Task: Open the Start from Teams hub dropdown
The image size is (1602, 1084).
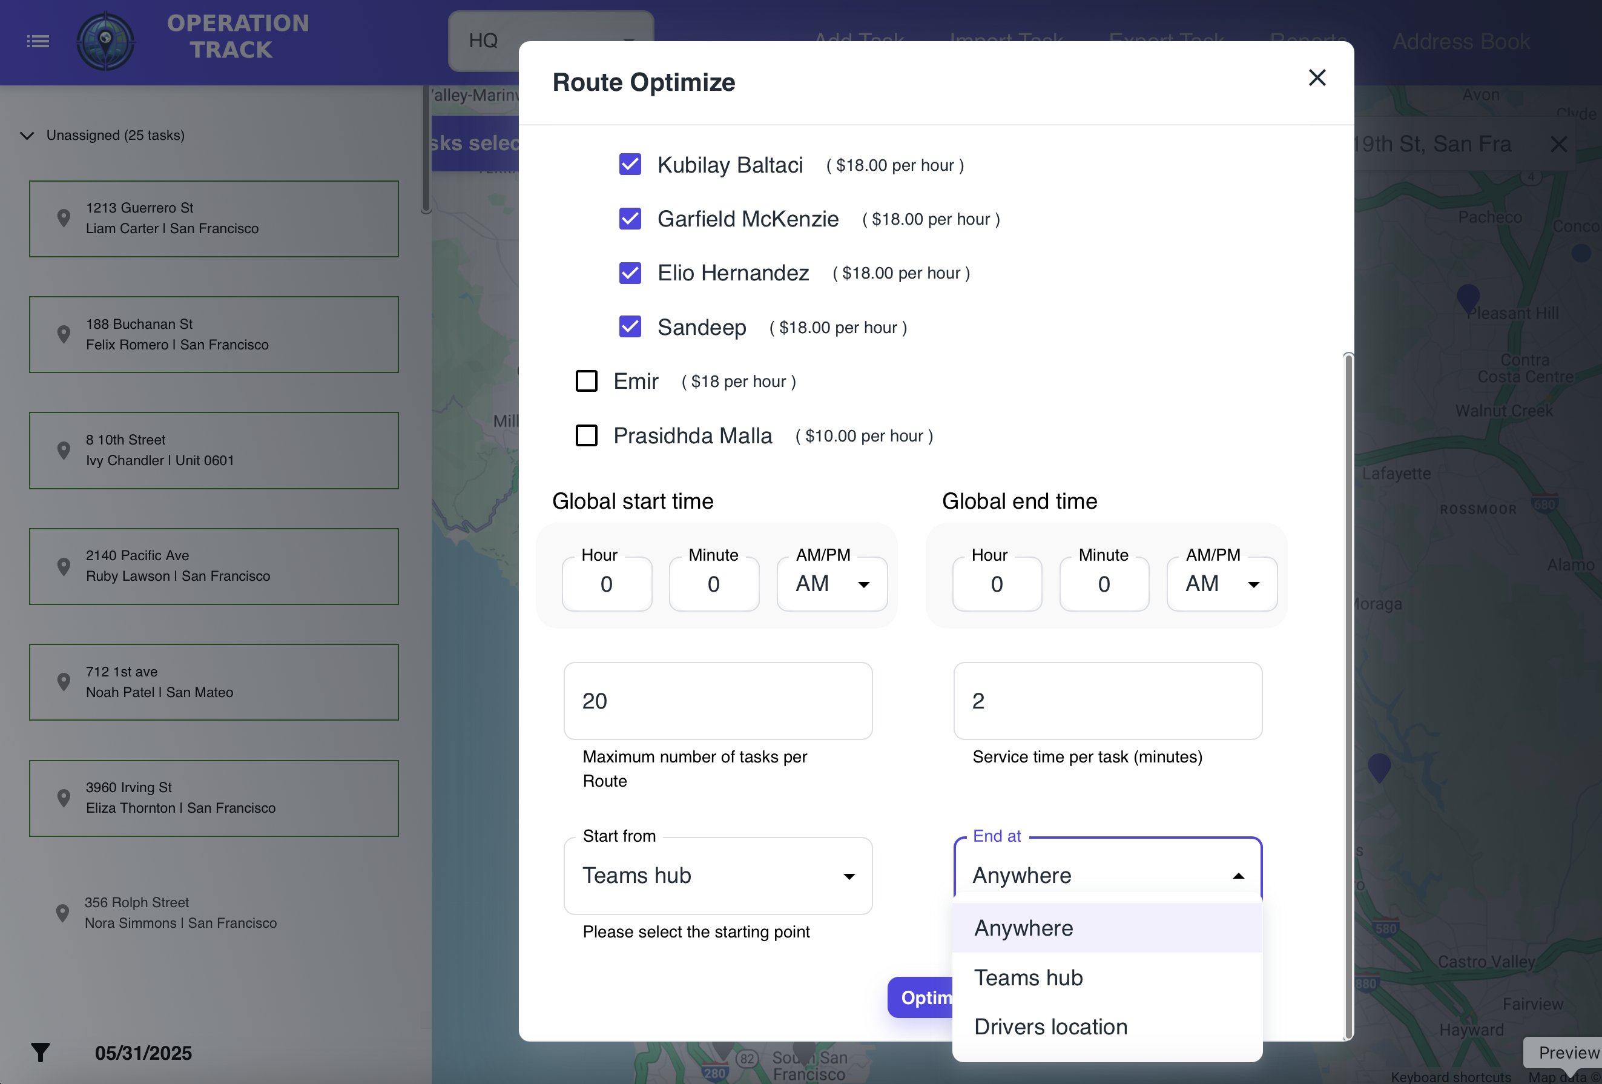Action: click(x=717, y=876)
